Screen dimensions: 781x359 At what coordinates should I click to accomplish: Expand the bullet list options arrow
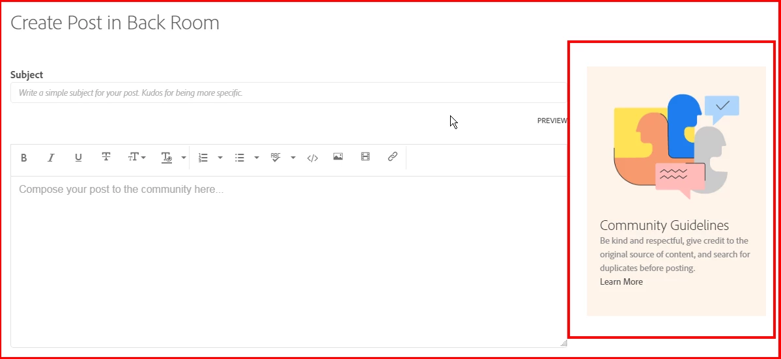pyautogui.click(x=257, y=158)
